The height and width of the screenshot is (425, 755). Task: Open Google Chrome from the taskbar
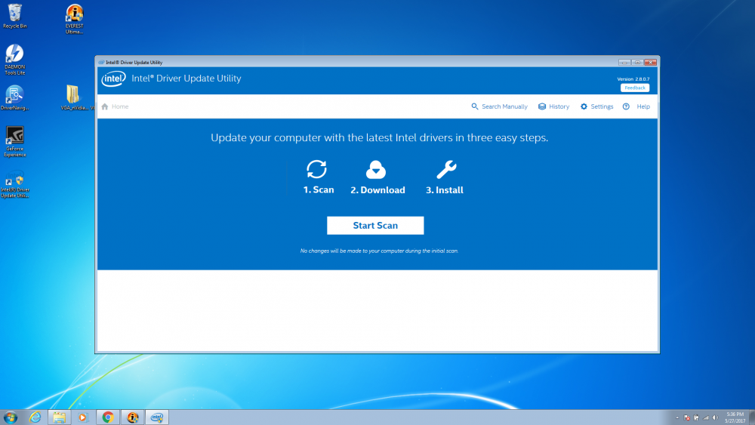coord(108,417)
